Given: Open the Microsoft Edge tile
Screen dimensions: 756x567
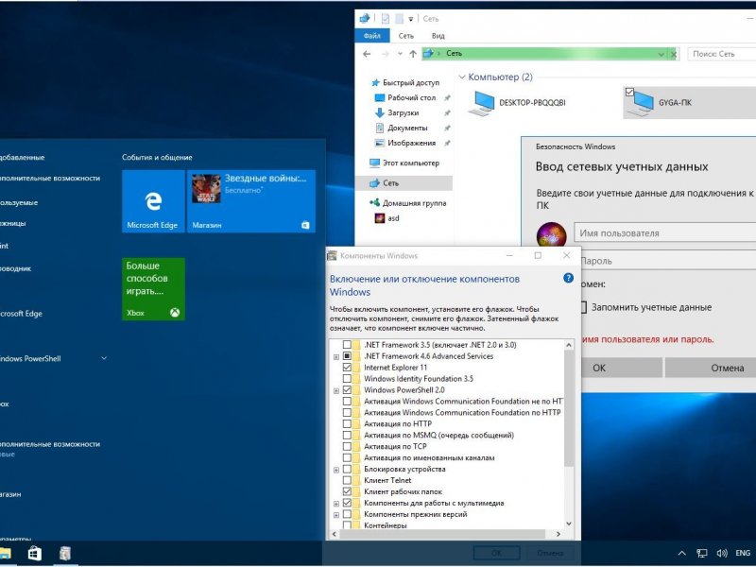Looking at the screenshot, I should pyautogui.click(x=153, y=201).
